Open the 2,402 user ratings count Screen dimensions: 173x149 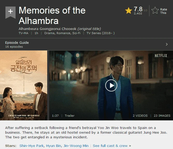point(138,13)
